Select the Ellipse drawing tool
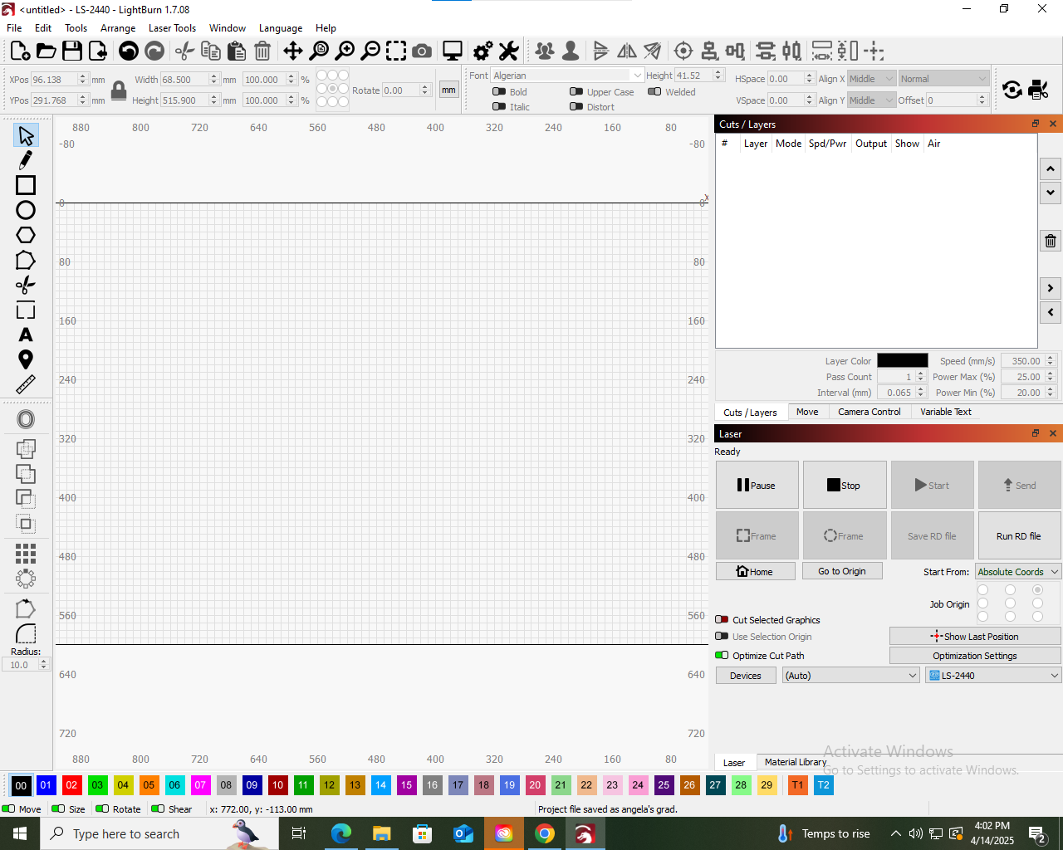Image resolution: width=1063 pixels, height=850 pixels. tap(25, 210)
